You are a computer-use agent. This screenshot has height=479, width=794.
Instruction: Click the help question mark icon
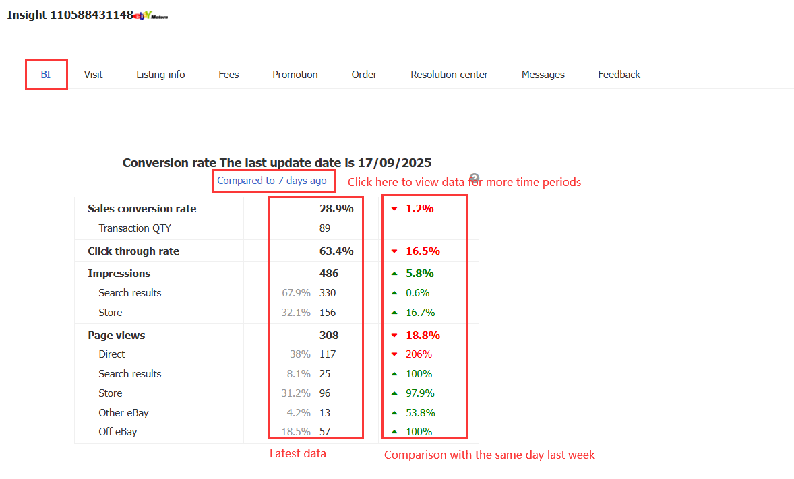click(474, 178)
